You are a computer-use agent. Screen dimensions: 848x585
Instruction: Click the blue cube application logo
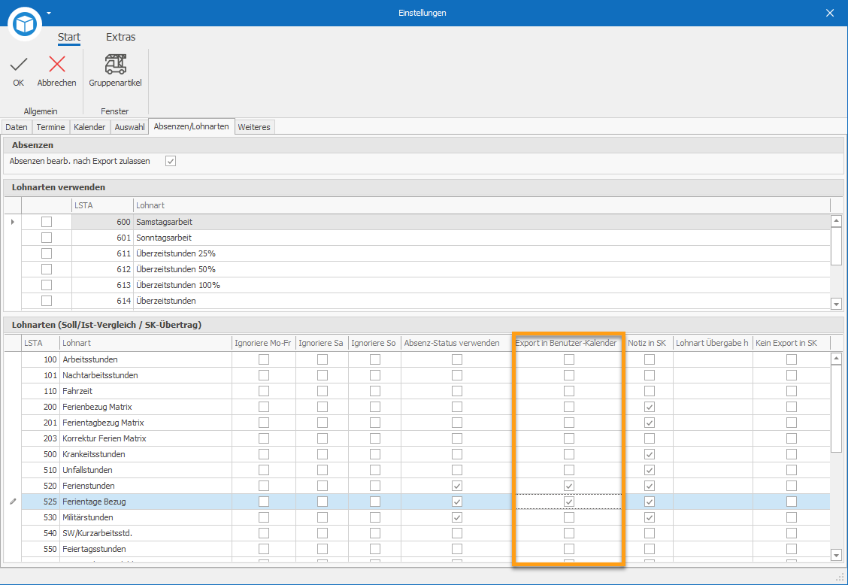point(25,24)
